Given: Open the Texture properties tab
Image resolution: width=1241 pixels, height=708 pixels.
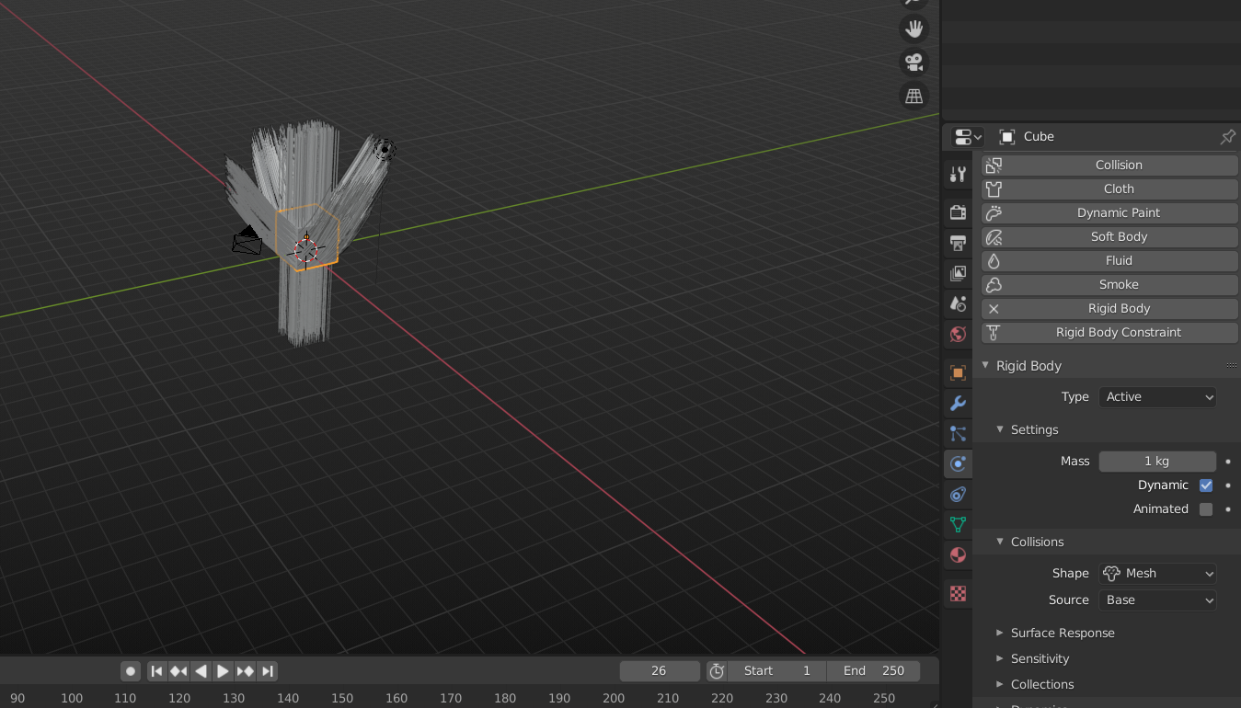Looking at the screenshot, I should (958, 593).
